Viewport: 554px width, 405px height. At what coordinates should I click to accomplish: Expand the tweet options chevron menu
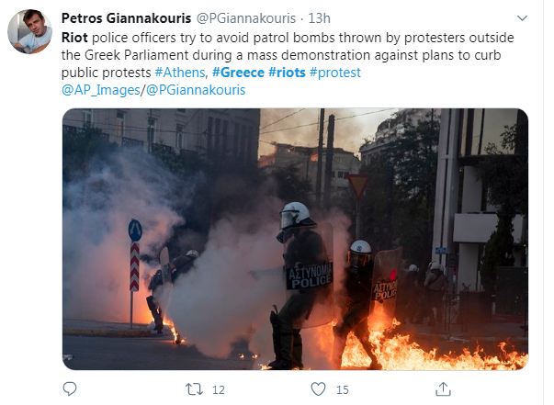pyautogui.click(x=522, y=18)
